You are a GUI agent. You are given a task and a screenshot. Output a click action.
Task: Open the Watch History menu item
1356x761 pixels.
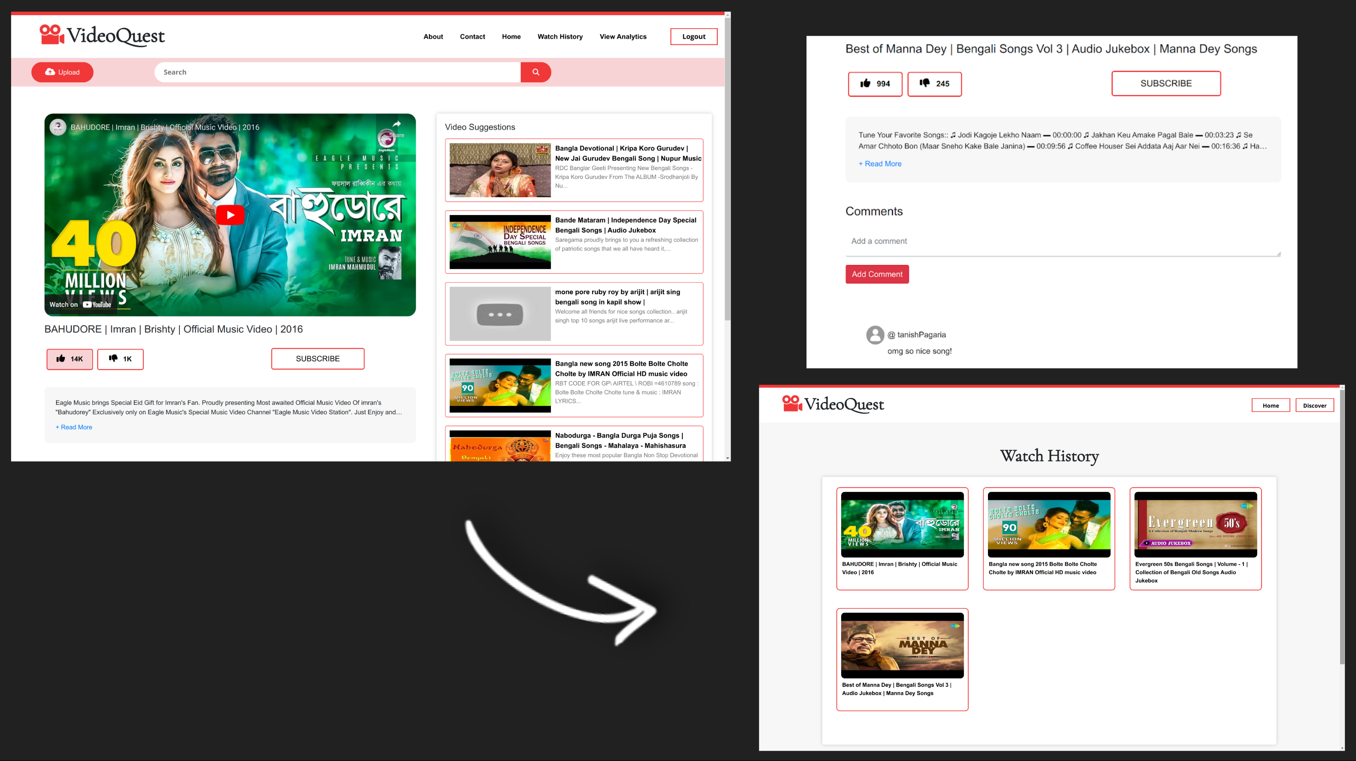559,36
